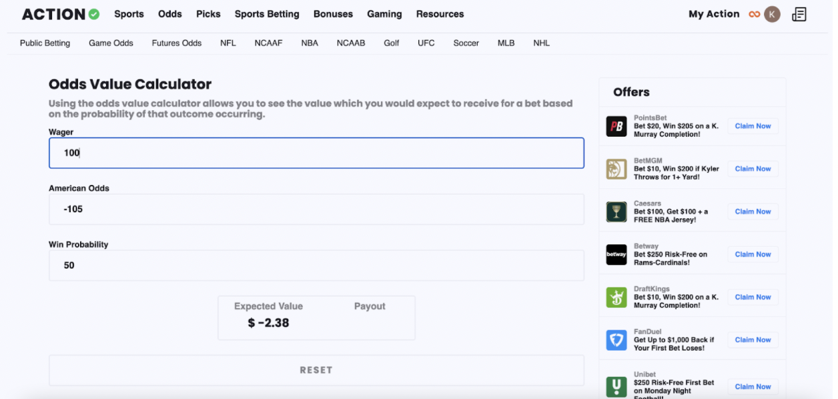Claim the PointsBet offer
The image size is (838, 399).
pyautogui.click(x=753, y=126)
